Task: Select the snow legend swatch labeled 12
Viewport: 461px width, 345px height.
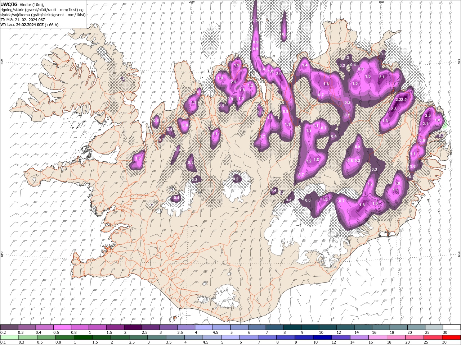Action: (x=345, y=327)
